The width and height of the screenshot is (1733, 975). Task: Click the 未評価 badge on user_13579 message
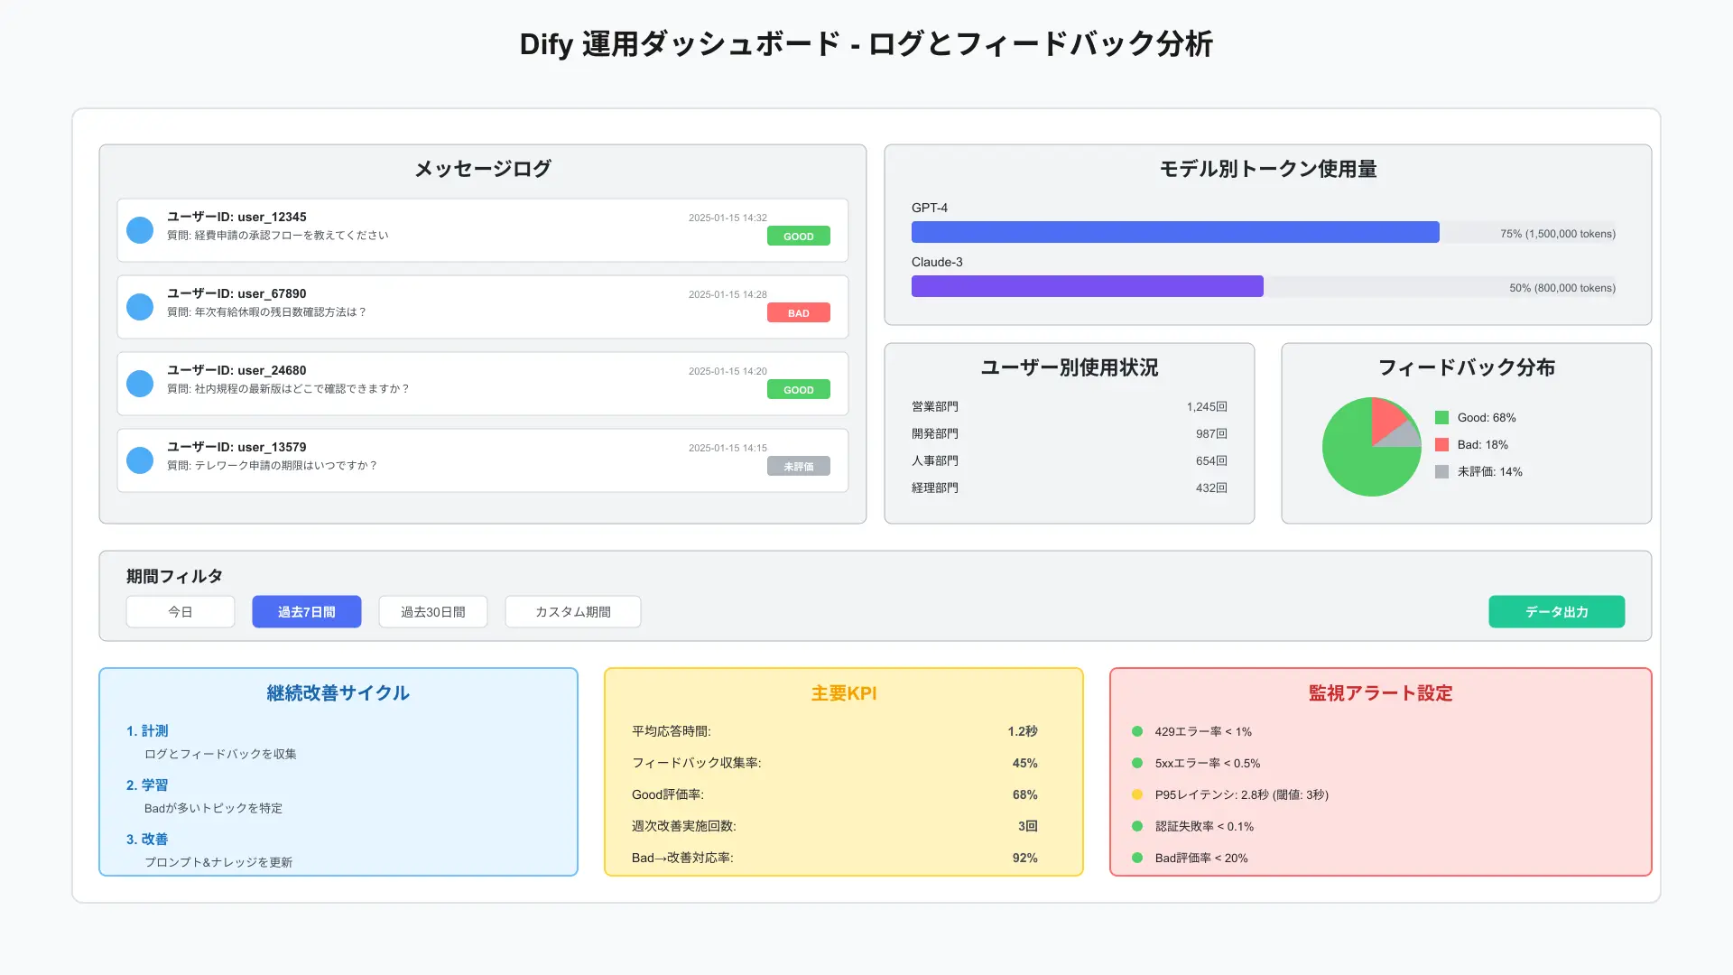point(799,467)
